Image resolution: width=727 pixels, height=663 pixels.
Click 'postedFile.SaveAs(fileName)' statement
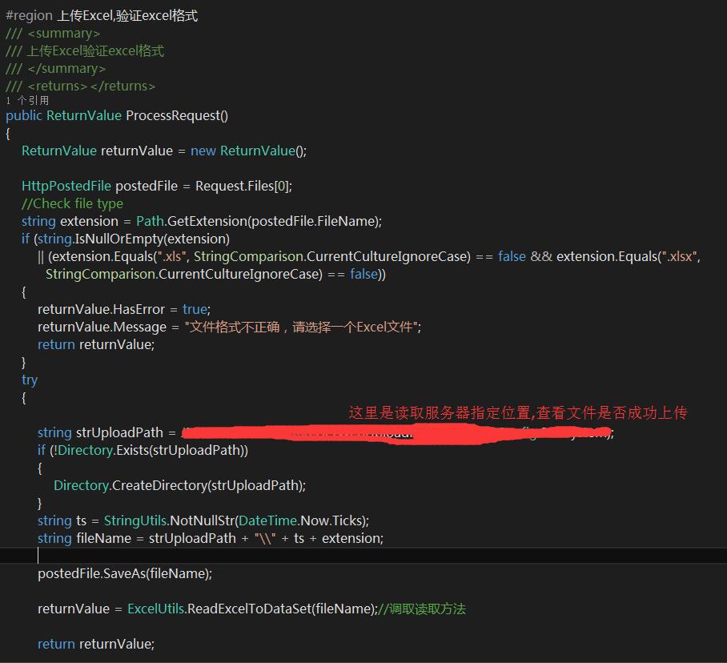tap(125, 573)
